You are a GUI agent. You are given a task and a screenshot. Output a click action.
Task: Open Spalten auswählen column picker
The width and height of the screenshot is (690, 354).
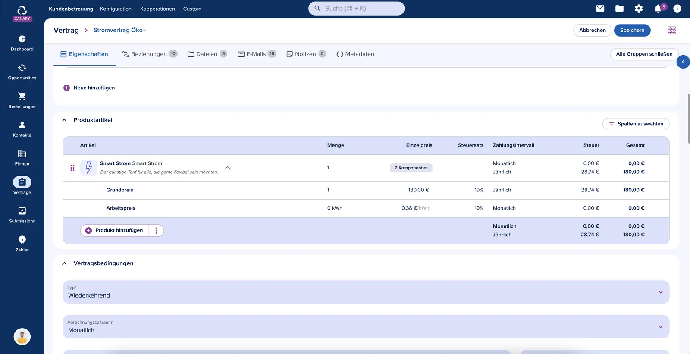coord(636,124)
